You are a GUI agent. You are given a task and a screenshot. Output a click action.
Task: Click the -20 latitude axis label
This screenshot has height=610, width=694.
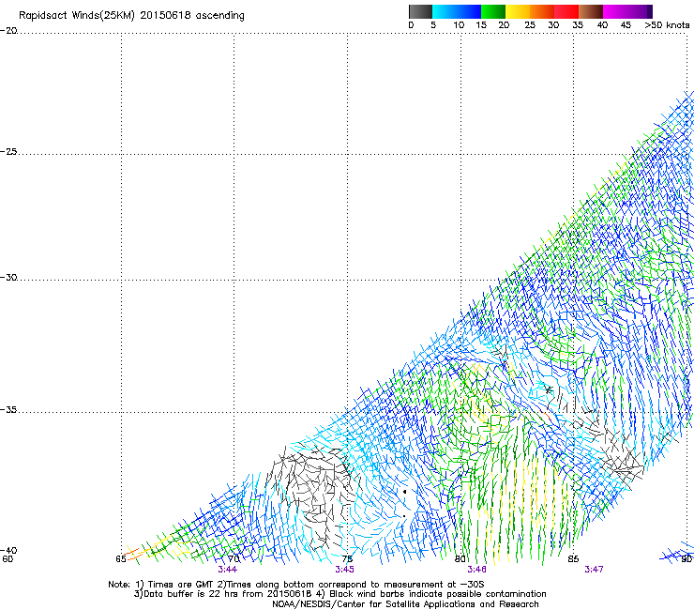(8, 31)
